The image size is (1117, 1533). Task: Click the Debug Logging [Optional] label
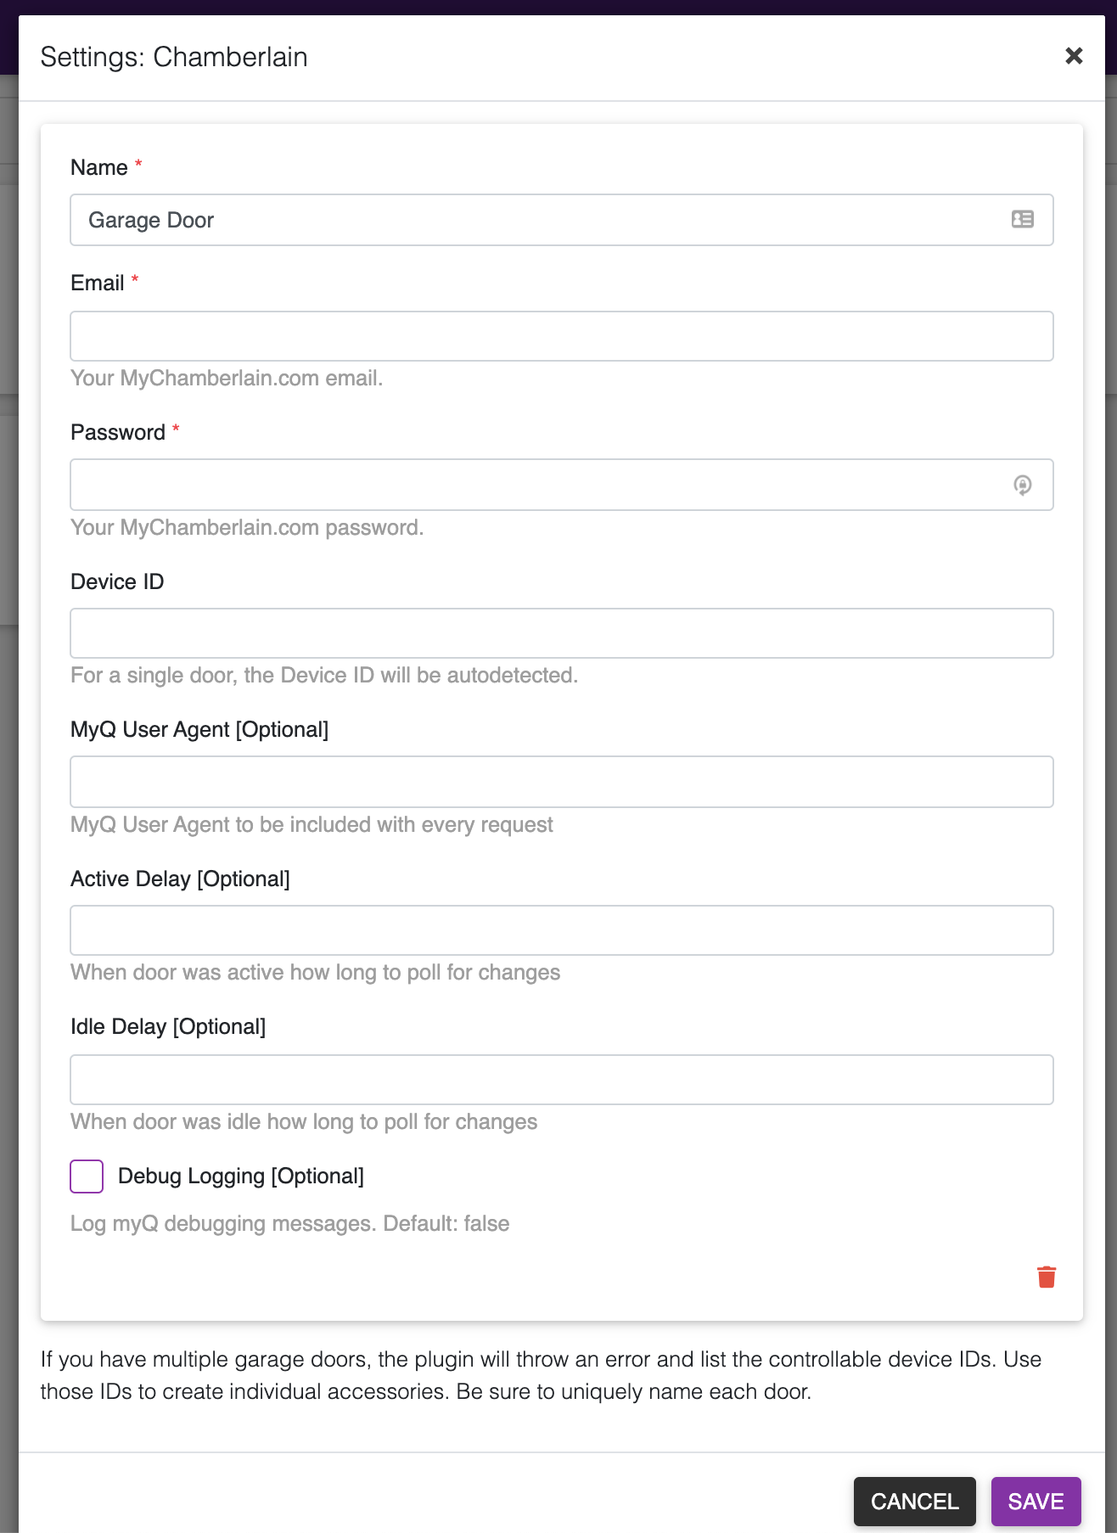point(240,1176)
